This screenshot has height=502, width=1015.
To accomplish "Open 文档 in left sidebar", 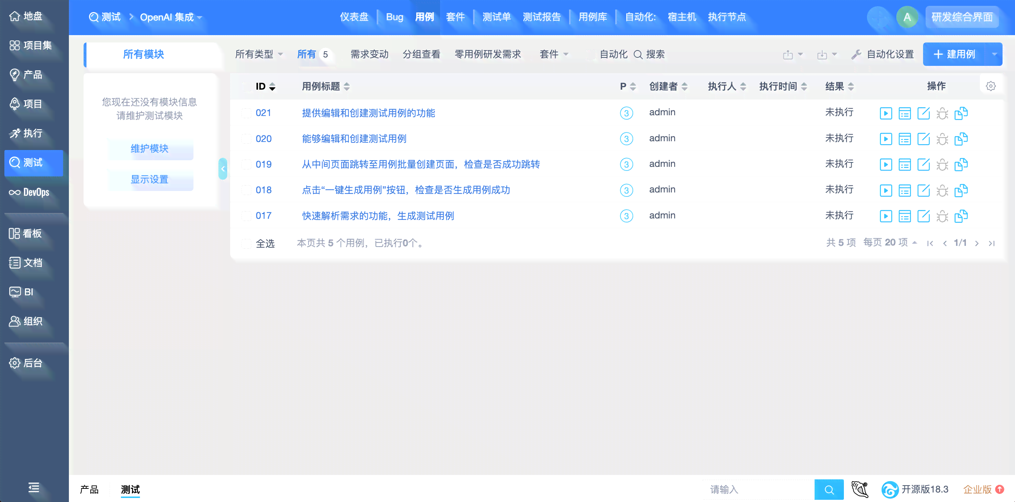I will click(x=26, y=262).
